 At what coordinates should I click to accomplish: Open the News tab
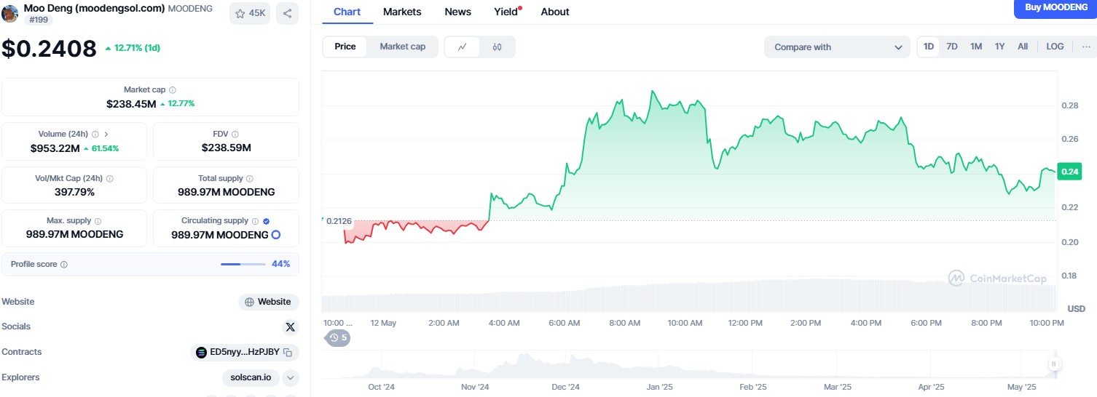(457, 12)
